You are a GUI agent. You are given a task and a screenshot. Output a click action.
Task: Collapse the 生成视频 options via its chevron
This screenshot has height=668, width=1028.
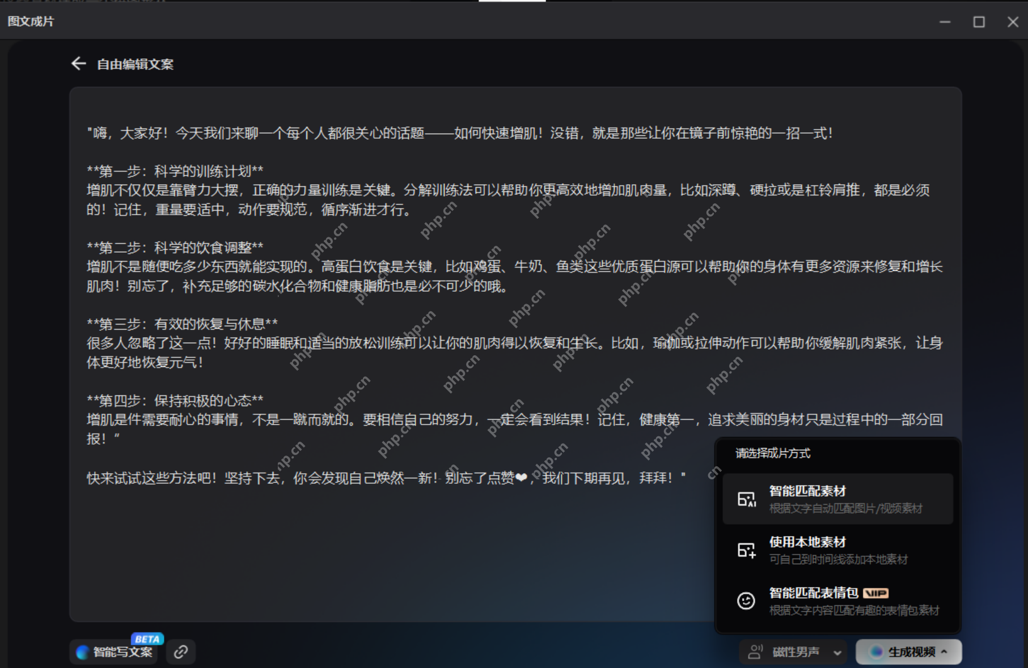click(944, 652)
